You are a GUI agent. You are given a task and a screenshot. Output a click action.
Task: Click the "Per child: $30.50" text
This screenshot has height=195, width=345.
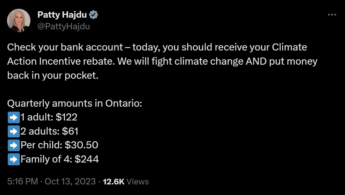click(59, 145)
